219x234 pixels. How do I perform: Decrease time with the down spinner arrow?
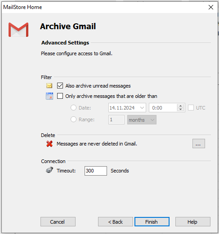pos(180,110)
